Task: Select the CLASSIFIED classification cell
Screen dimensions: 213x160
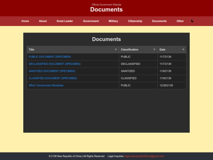Action: pos(138,78)
